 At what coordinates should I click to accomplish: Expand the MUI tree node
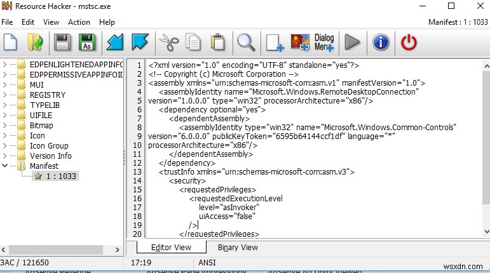(x=4, y=85)
